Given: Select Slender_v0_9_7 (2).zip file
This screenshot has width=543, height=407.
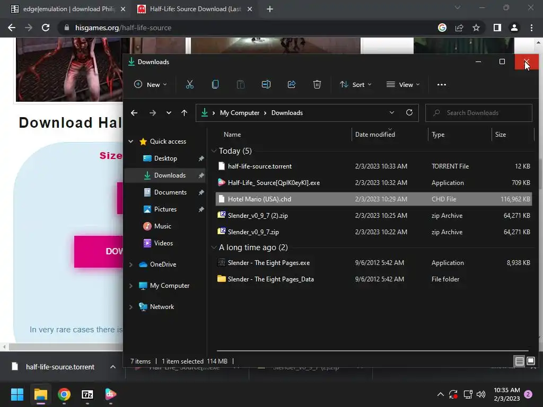Looking at the screenshot, I should coord(374,216).
